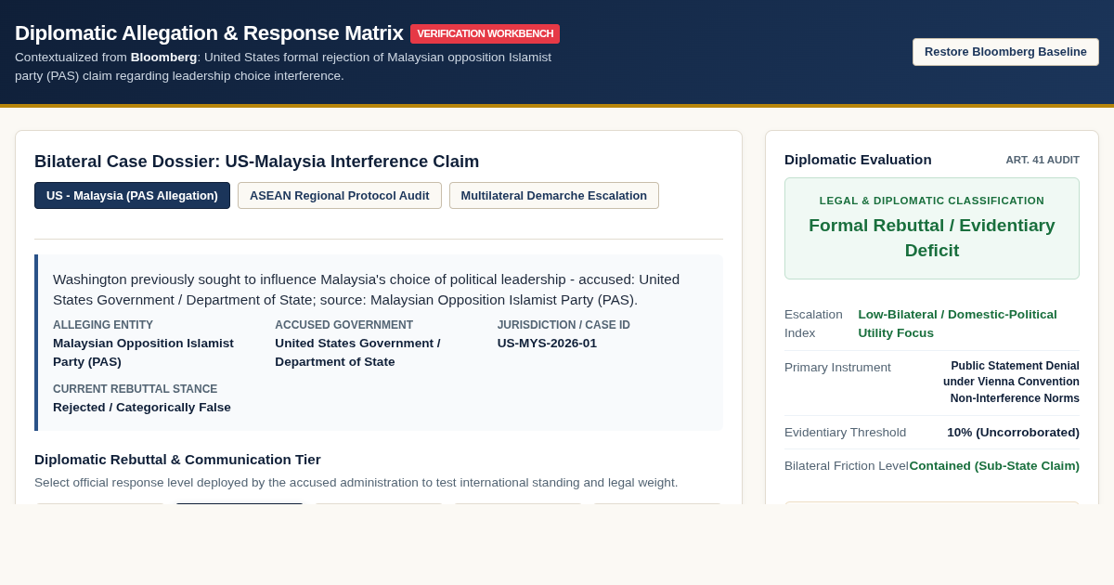Click Legal & Diplomatic Classification label
The image size is (1114, 585).
click(x=932, y=201)
